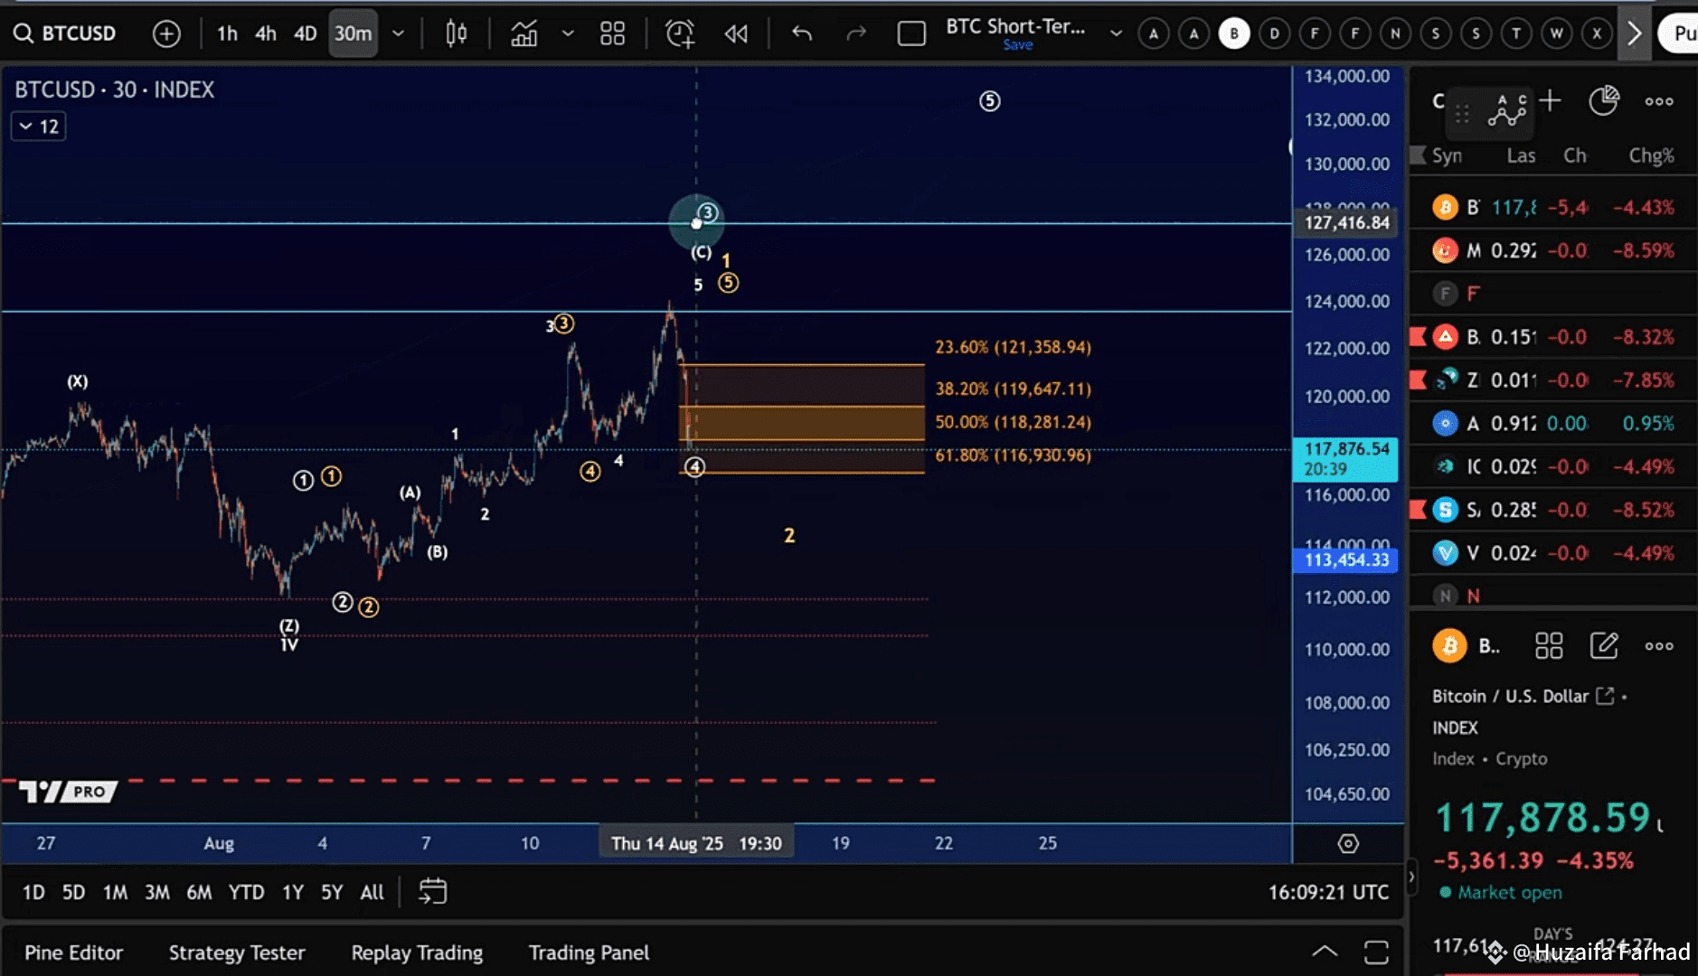Open chart settings target icon on time axis
Viewport: 1698px width, 976px height.
pyautogui.click(x=1347, y=843)
